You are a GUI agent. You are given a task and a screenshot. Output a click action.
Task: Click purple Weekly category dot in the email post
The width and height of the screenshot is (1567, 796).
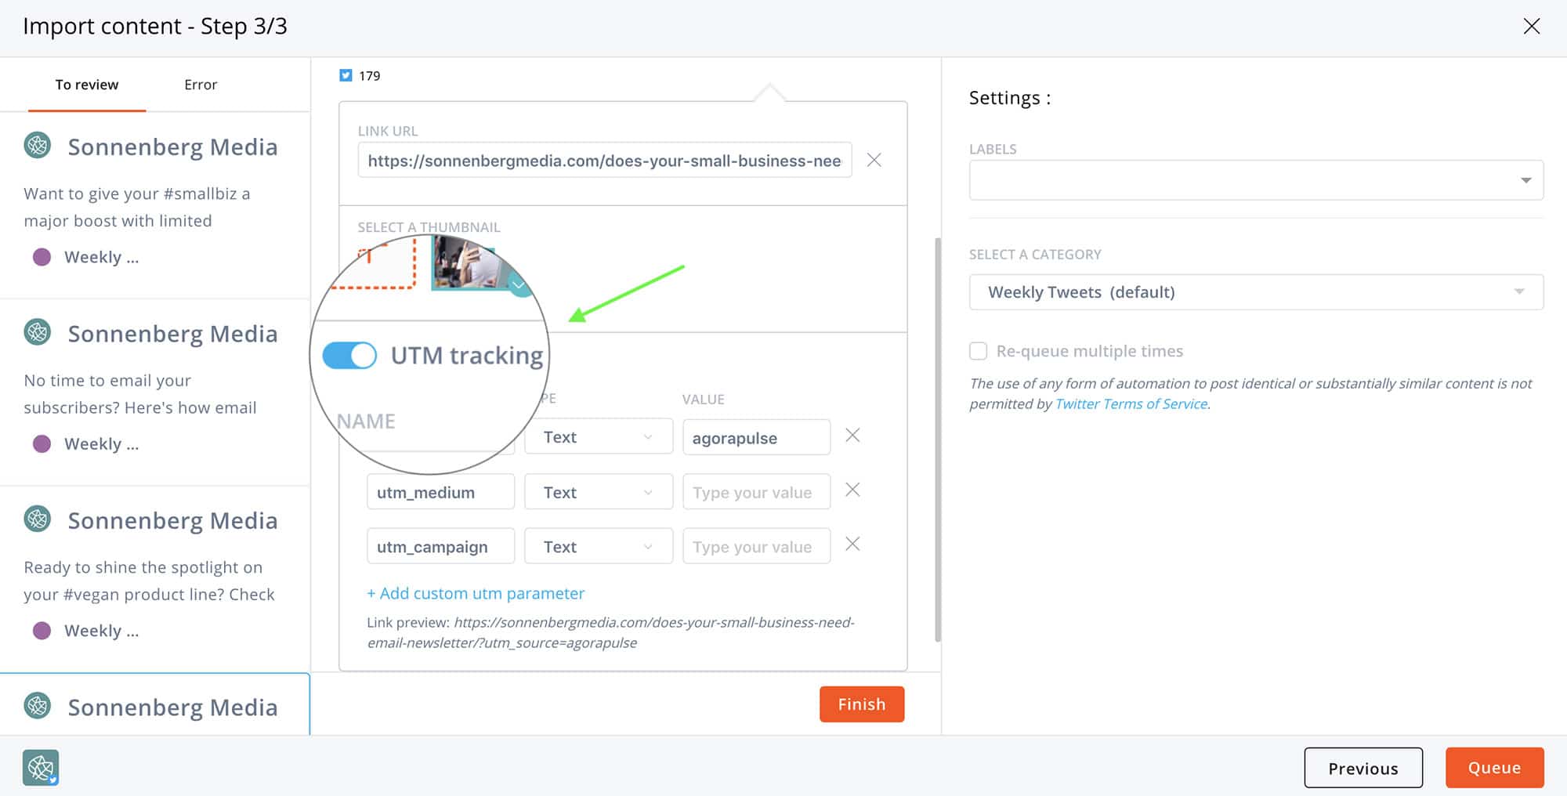click(x=42, y=444)
